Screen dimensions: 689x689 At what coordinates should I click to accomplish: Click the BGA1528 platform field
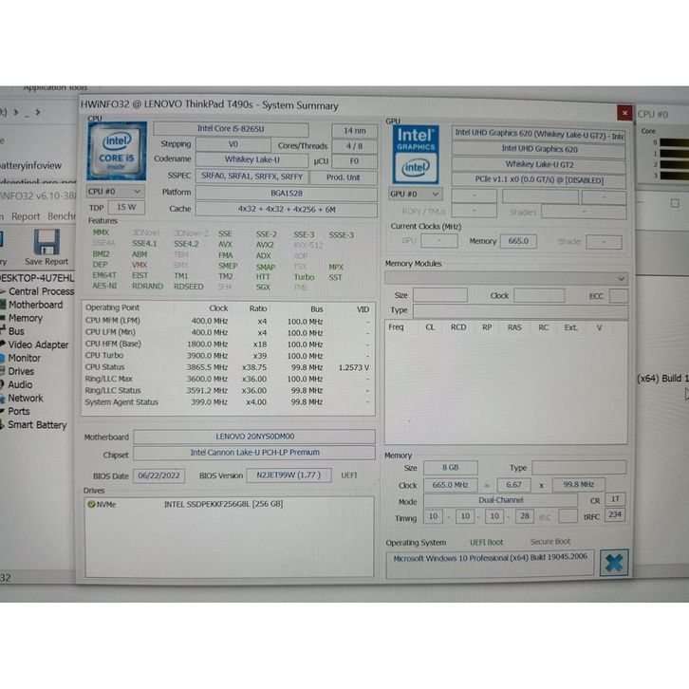(x=286, y=194)
